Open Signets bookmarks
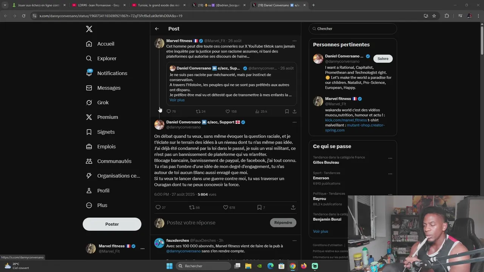The height and width of the screenshot is (272, 484). [100, 132]
